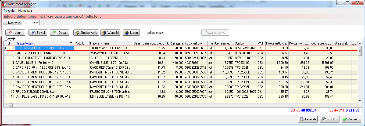Click the Odłóż postpone button
The width and height of the screenshot is (365, 126).
tap(330, 119)
